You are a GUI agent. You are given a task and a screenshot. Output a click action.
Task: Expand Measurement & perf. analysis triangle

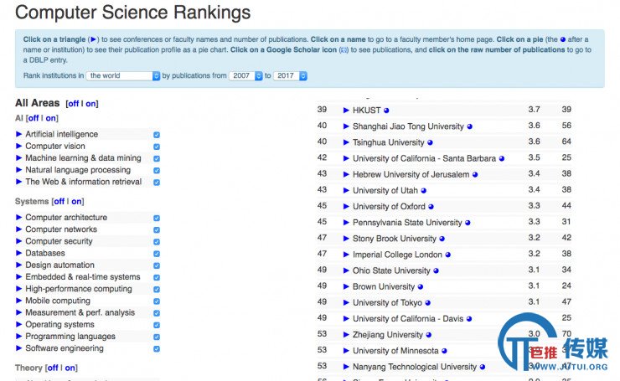(18, 312)
